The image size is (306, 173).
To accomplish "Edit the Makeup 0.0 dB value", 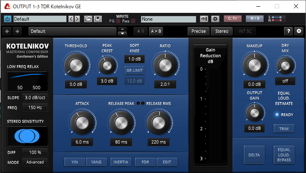I will (x=254, y=85).
